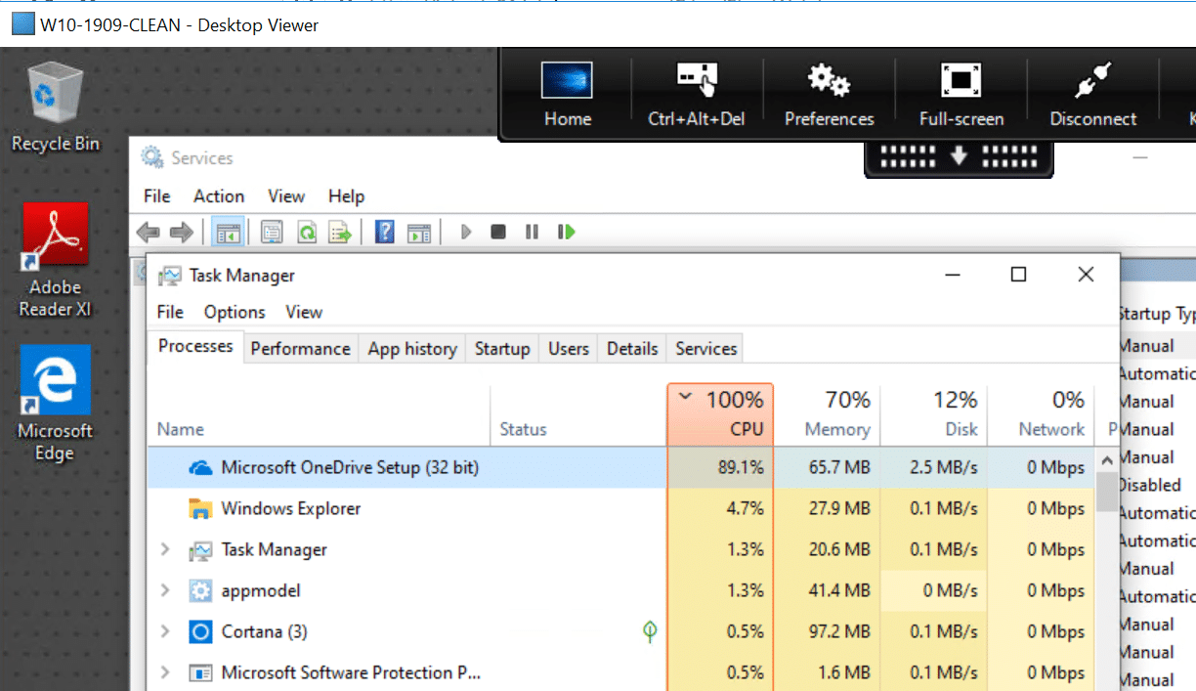Open the View menu in Services window

click(286, 196)
